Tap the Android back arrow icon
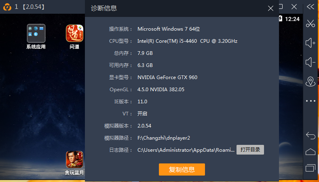 tap(311, 136)
